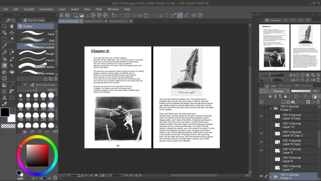321x181 pixels.
Task: Show Layer 9 visibility box
Action: point(261,159)
